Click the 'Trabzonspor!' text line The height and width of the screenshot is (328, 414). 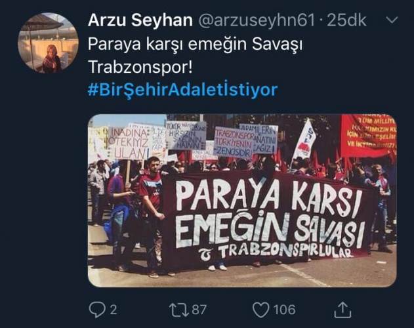pos(140,67)
